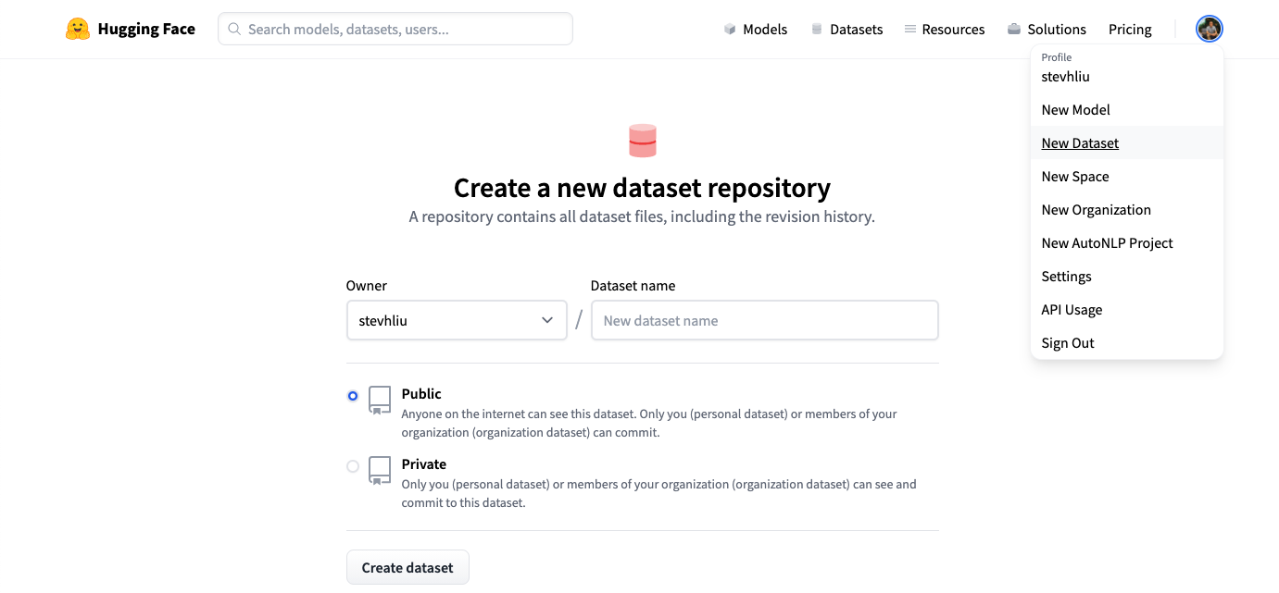Expand the Solutions navigation menu

point(1047,30)
